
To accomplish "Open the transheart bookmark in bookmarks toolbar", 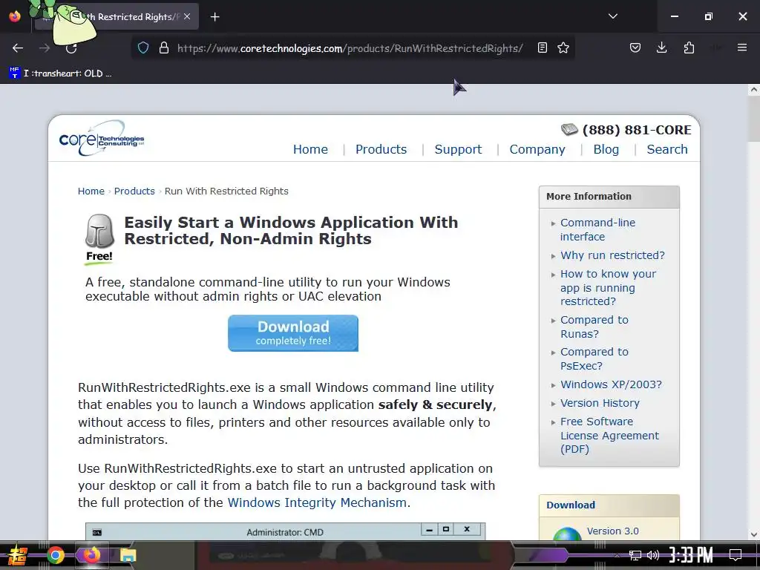I will click(61, 73).
